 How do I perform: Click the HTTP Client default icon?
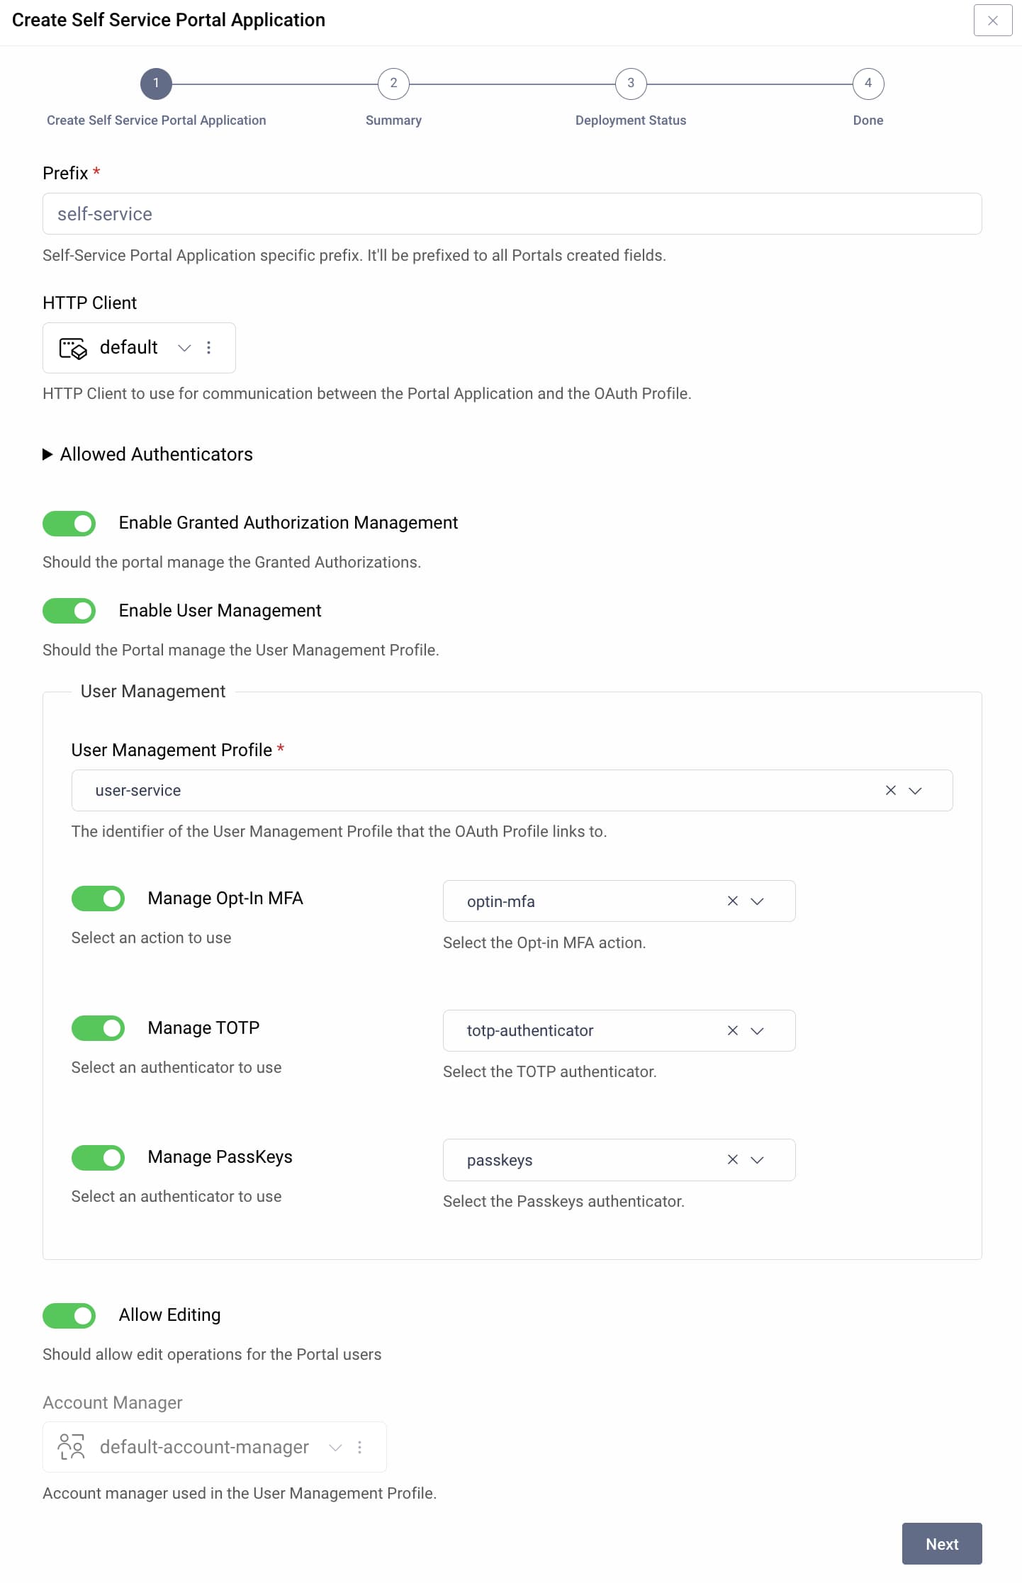[x=73, y=348]
